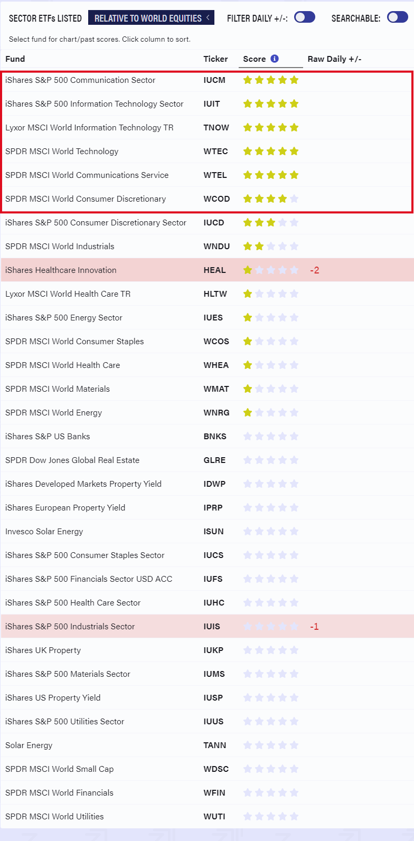Select iShares S&P 500 Health Care Sector
414x841 pixels.
pyautogui.click(x=73, y=603)
